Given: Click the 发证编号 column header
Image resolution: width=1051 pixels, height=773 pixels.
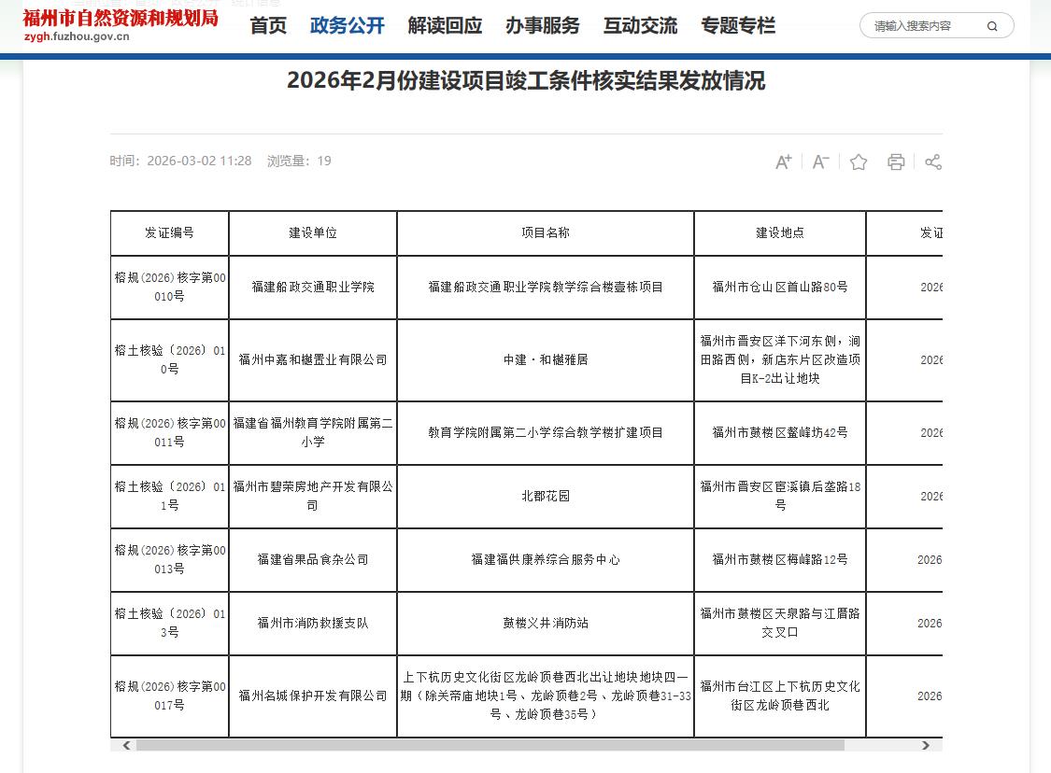Looking at the screenshot, I should click(x=169, y=233).
